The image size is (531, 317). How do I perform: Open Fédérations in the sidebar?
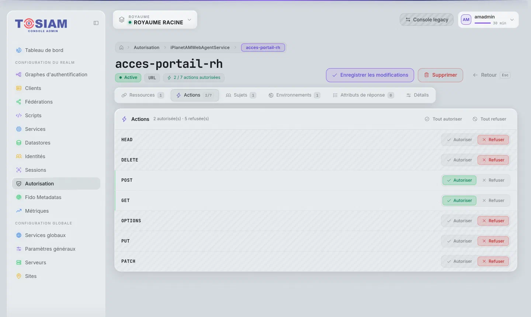point(56,102)
